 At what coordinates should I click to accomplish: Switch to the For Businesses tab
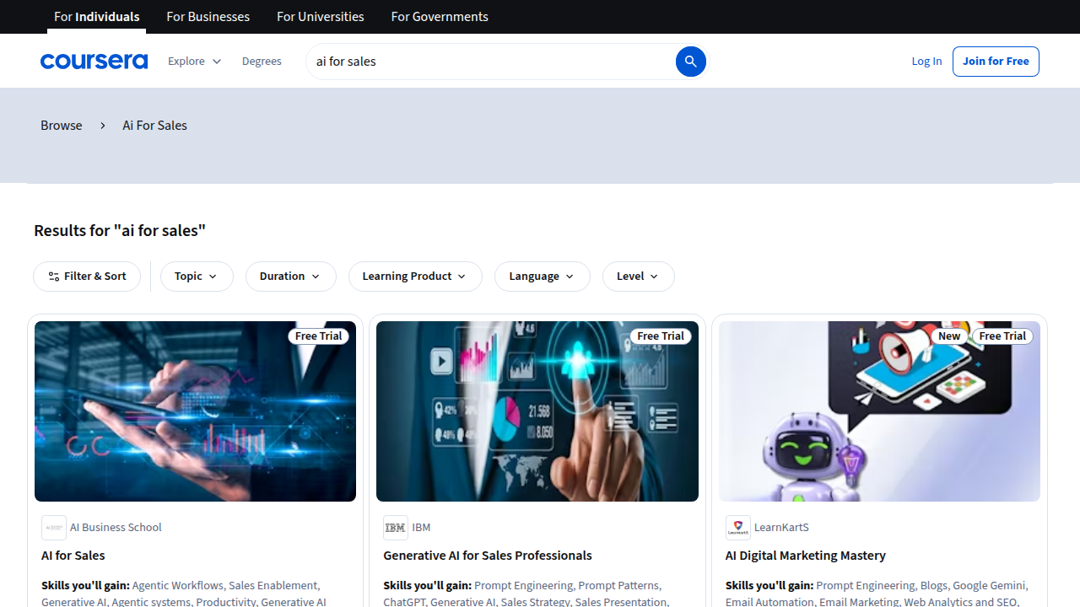208,17
